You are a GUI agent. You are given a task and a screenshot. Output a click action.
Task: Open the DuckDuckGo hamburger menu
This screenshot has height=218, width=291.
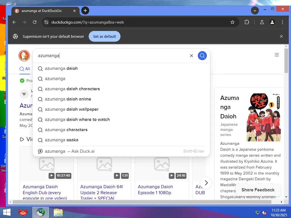[x=277, y=55]
